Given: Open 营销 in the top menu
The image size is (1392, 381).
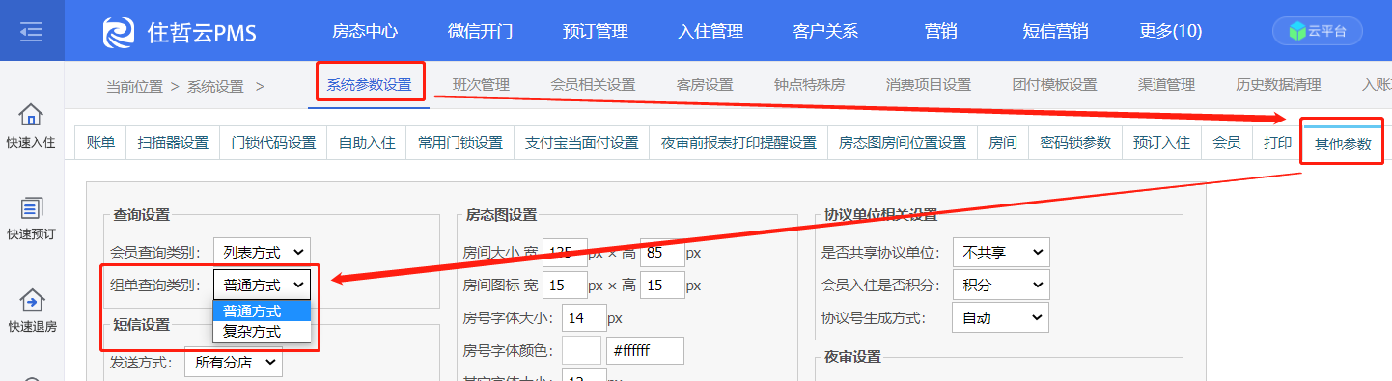Looking at the screenshot, I should point(940,31).
